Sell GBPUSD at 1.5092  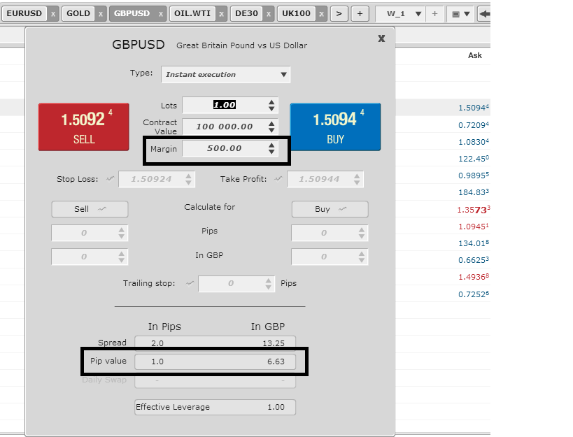pos(84,127)
